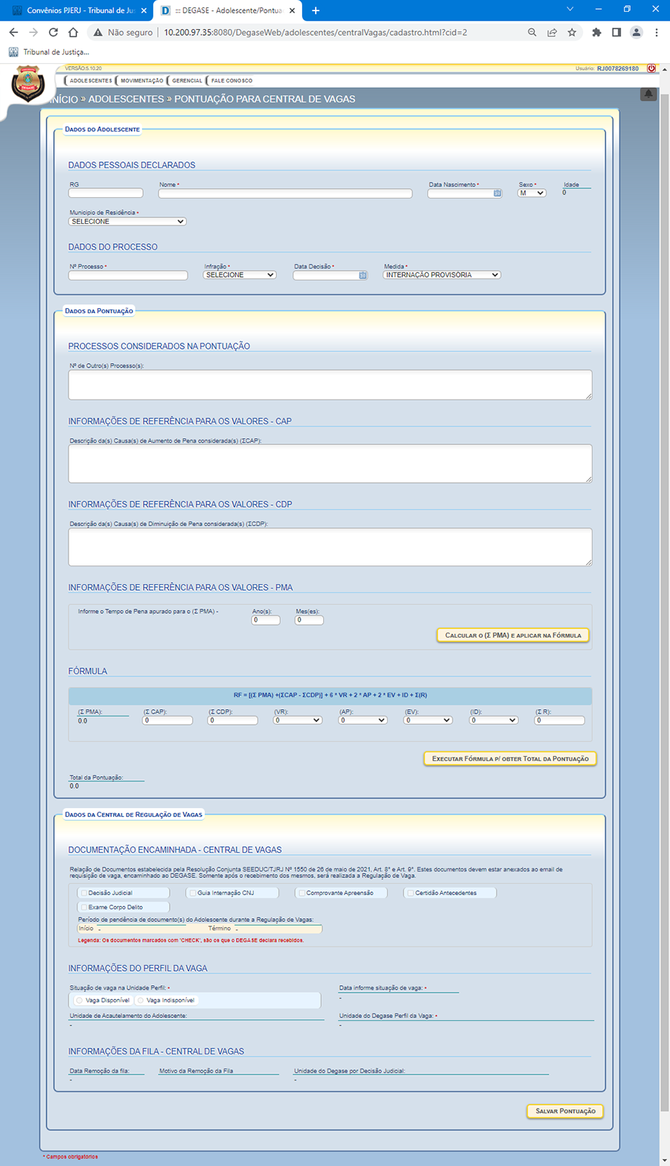Screen dimensions: 670x1166
Task: Check the Decisão Judicial checkbox
Action: pyautogui.click(x=84, y=893)
